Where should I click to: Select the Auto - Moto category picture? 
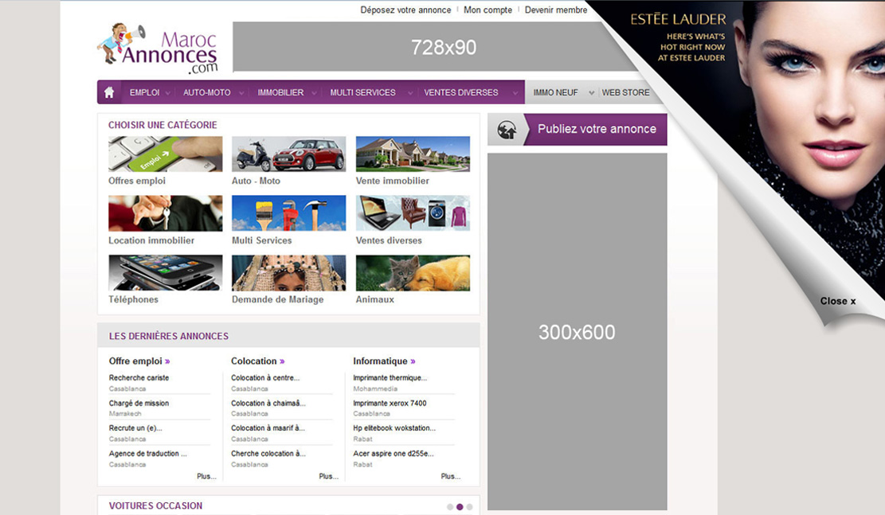click(x=288, y=154)
